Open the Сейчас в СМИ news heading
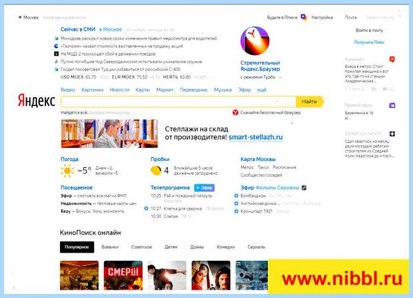 [78, 29]
